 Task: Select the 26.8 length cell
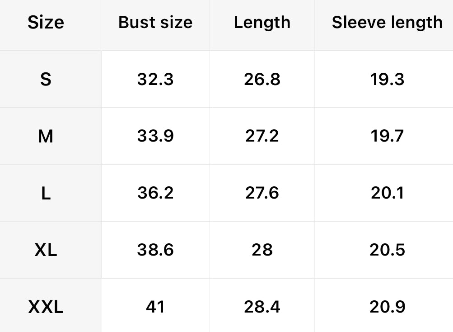pos(262,80)
